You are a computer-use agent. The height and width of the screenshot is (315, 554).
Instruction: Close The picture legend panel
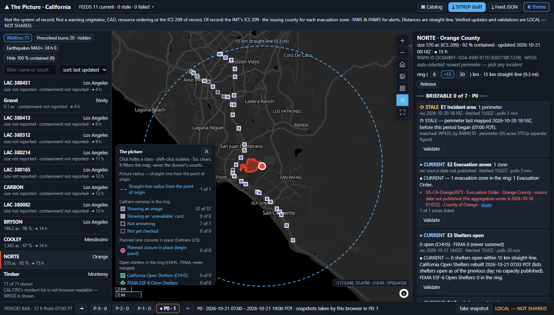click(x=206, y=152)
